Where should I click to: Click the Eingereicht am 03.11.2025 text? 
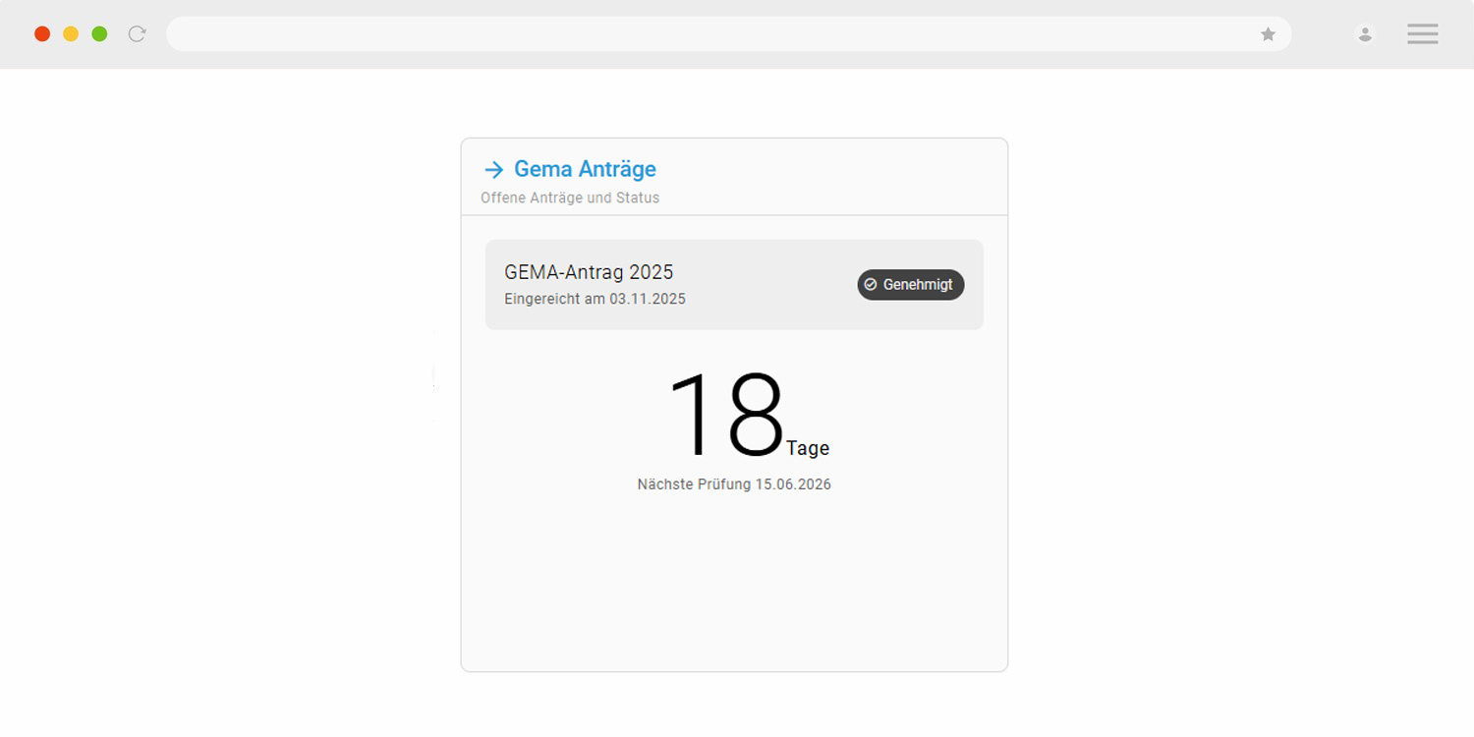tap(595, 299)
